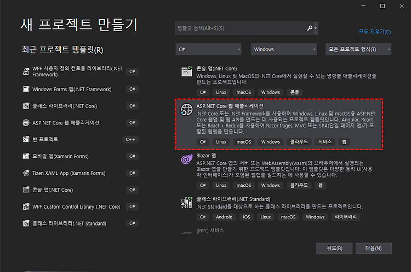Choose the partially visible gRPC 서비스 template
411x272 pixels.
click(x=210, y=230)
